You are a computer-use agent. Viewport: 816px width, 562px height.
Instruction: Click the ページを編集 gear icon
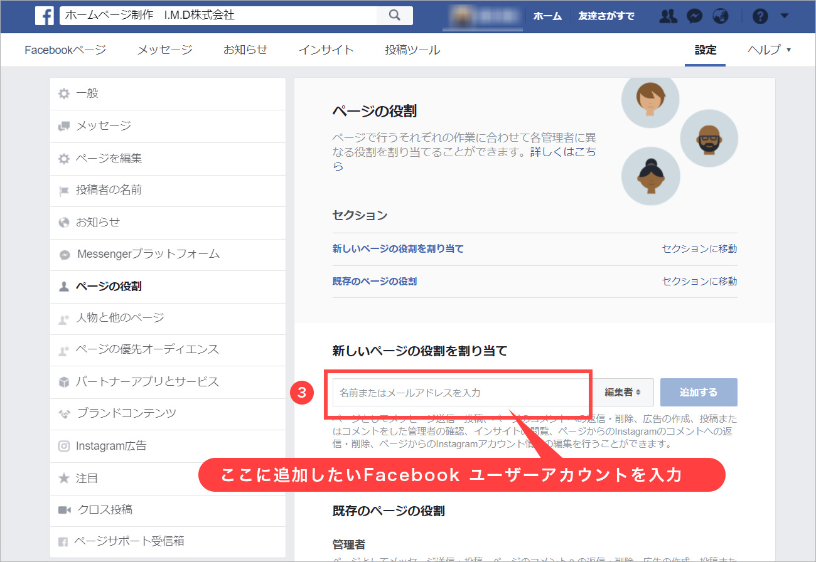[64, 159]
